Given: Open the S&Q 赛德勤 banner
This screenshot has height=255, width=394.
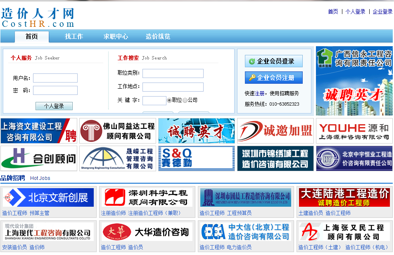Looking at the screenshot, I should click(197, 158).
